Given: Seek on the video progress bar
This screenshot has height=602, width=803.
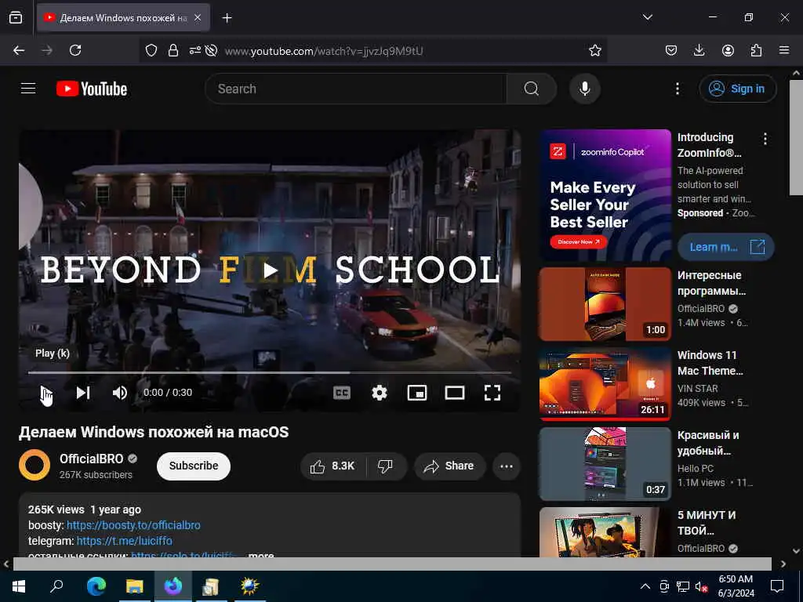Looking at the screenshot, I should coord(270,372).
